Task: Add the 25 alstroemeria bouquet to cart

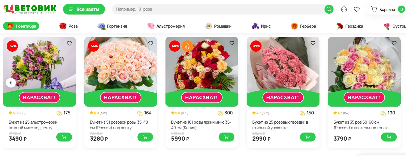Action: coord(64,137)
